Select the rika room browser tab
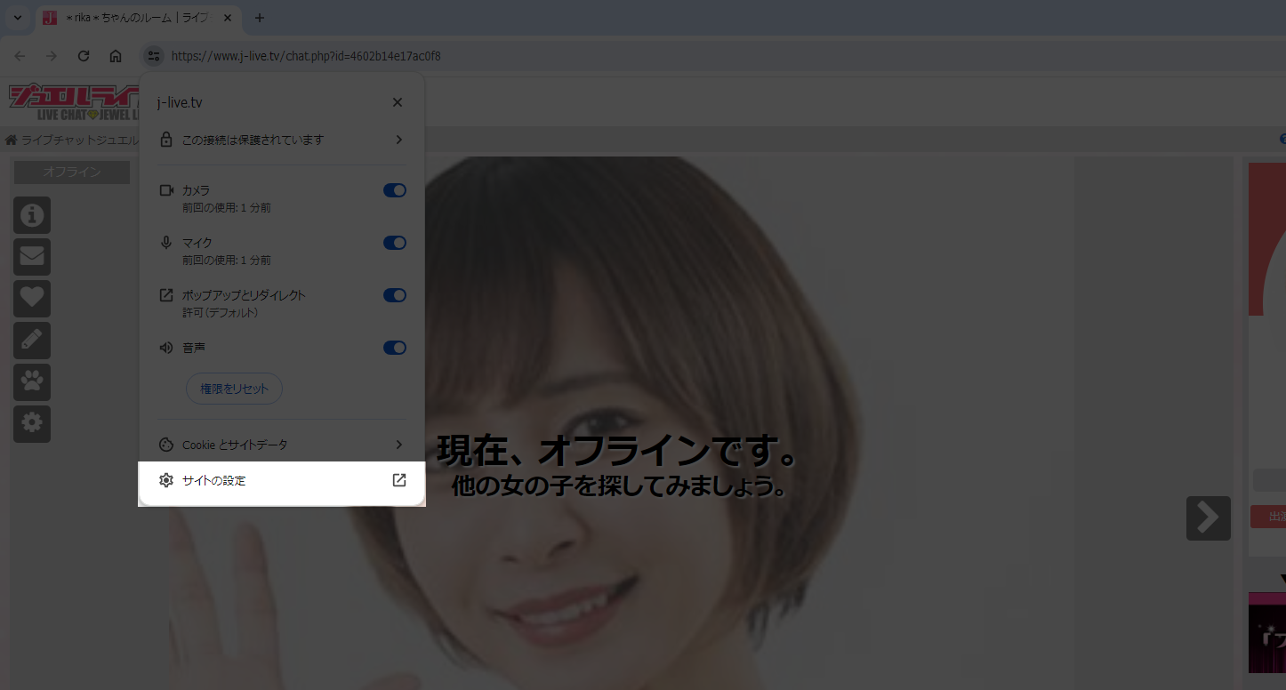 pos(138,18)
